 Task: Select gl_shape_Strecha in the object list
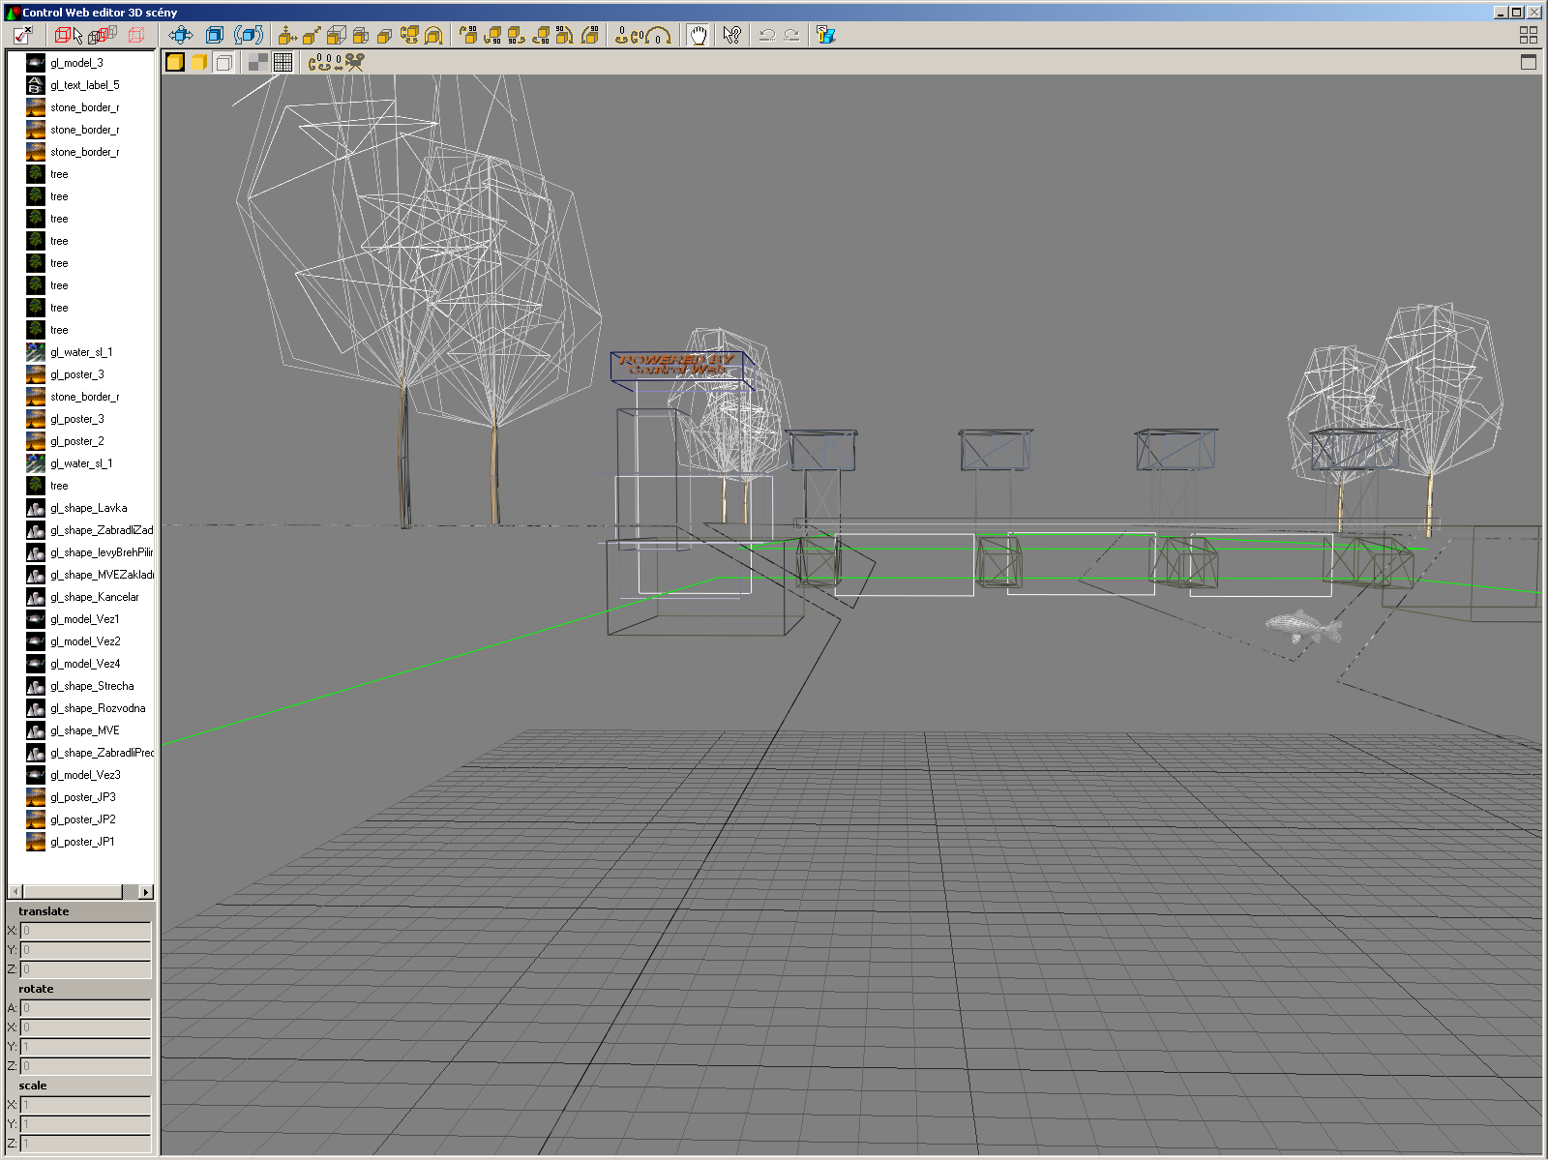click(92, 686)
